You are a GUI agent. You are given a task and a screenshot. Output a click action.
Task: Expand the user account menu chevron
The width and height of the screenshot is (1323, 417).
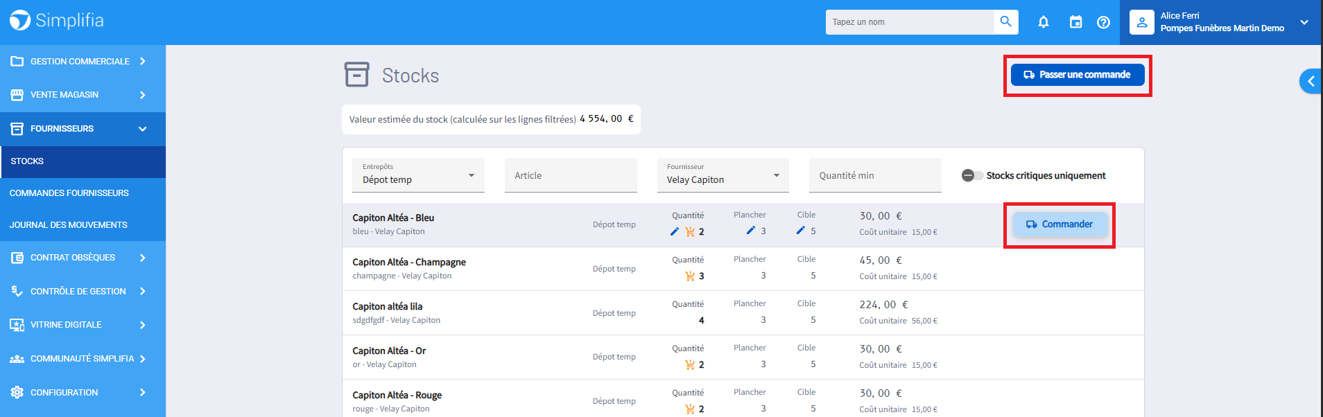pos(1304,22)
